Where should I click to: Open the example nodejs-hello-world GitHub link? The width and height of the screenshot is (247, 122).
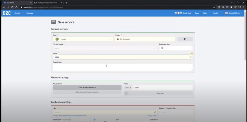tap(73, 116)
